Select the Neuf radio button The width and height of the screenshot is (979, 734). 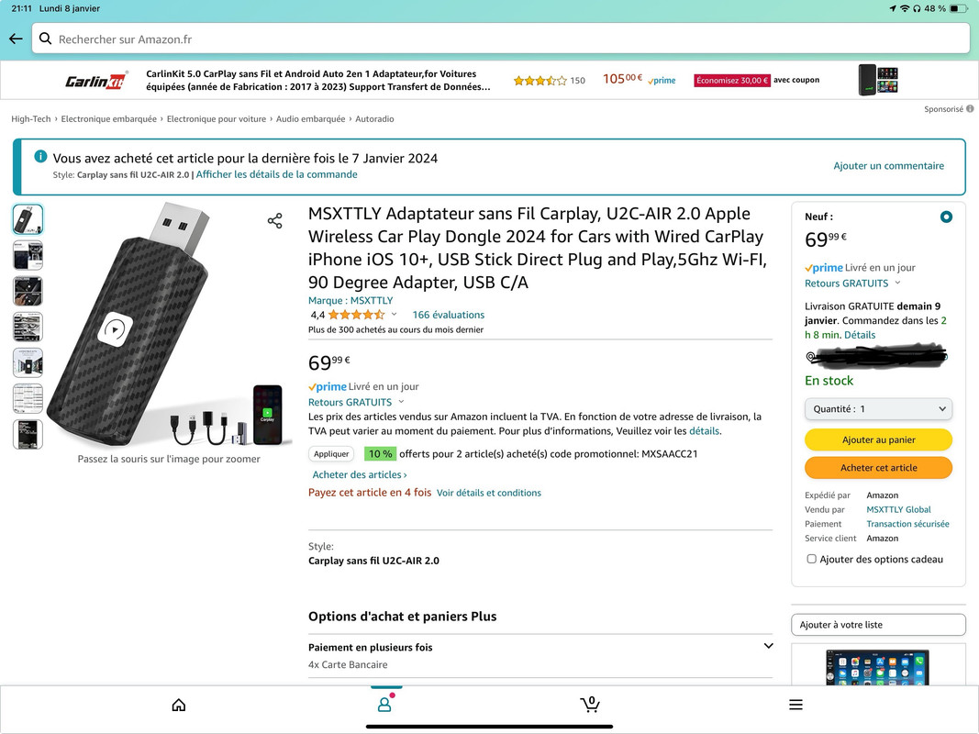(x=946, y=217)
